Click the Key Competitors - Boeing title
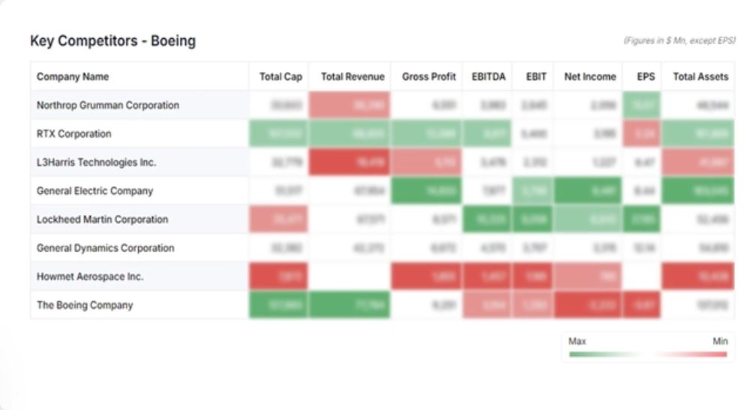Image resolution: width=747 pixels, height=410 pixels. (x=112, y=41)
